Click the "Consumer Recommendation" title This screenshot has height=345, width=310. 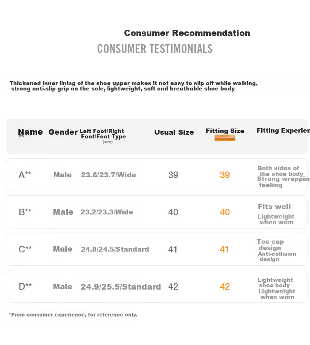coord(187,33)
